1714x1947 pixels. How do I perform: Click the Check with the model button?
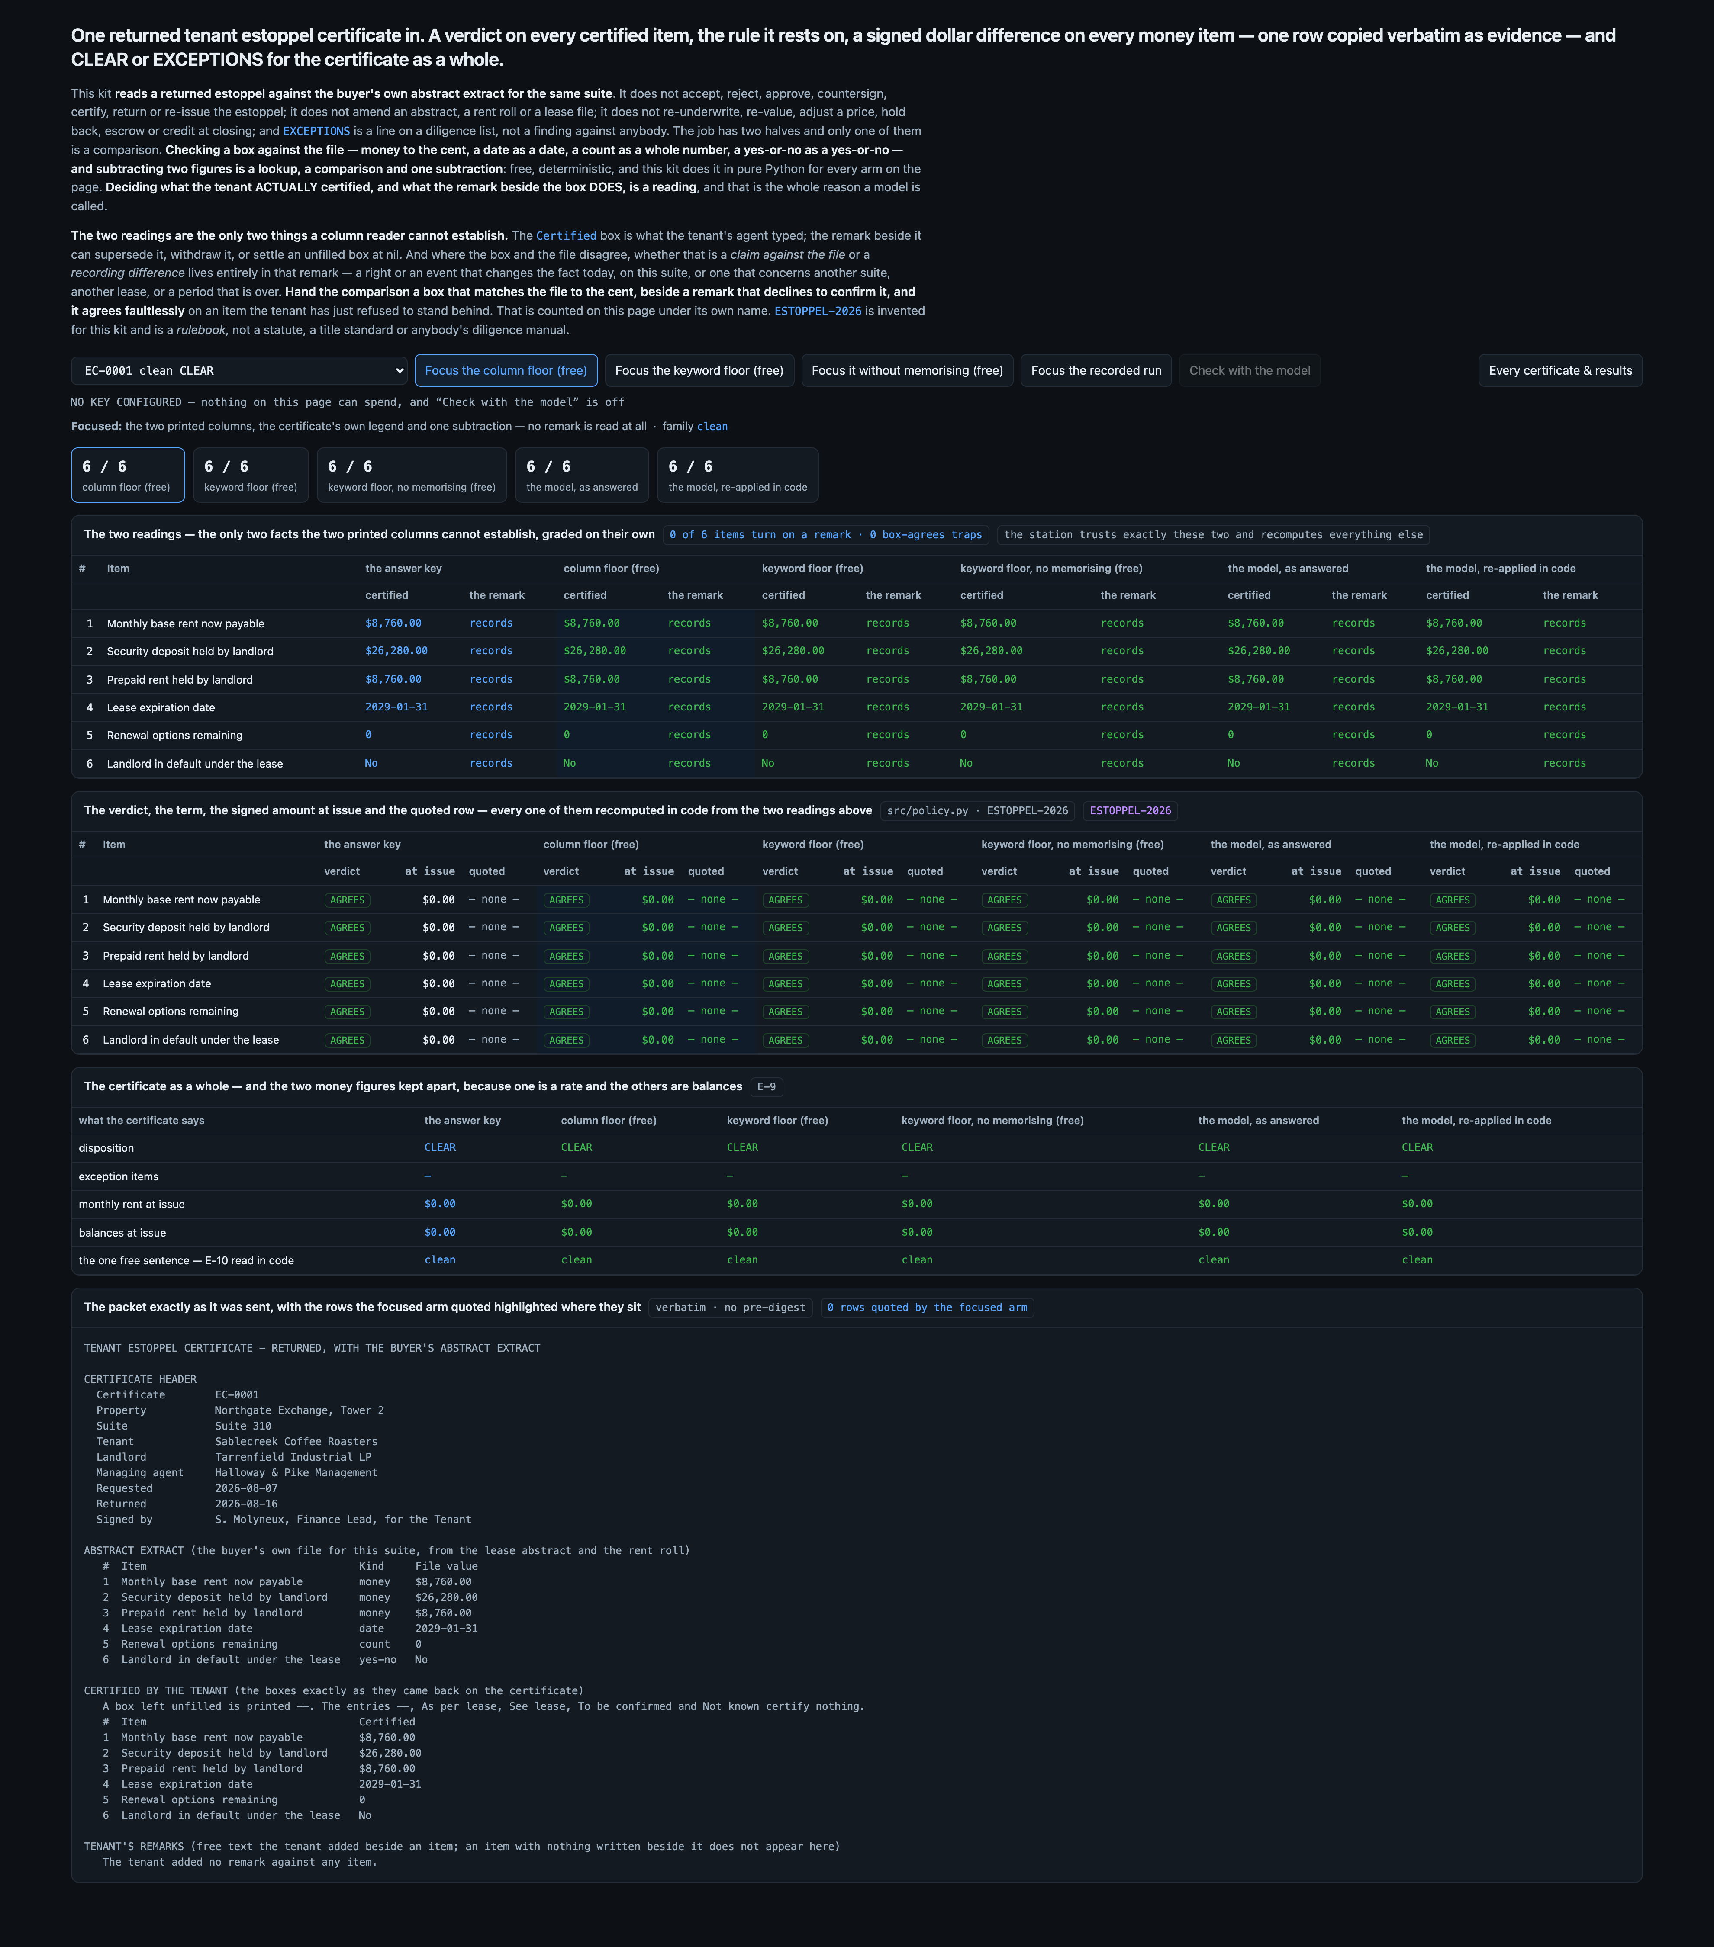tap(1249, 370)
